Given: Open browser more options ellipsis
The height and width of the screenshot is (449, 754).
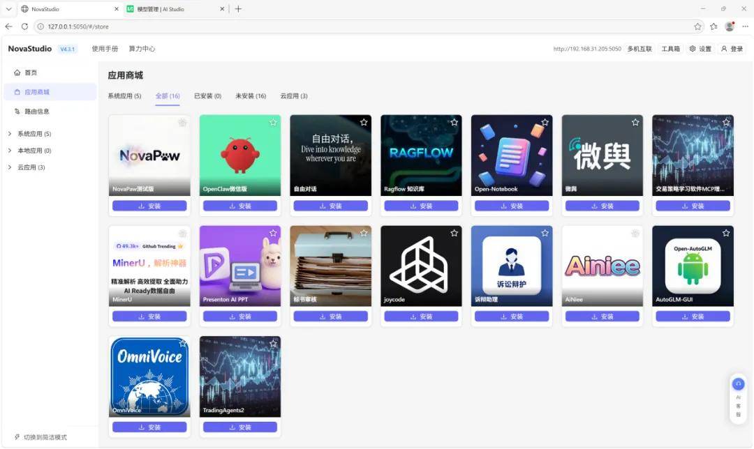Looking at the screenshot, I should click(x=745, y=26).
